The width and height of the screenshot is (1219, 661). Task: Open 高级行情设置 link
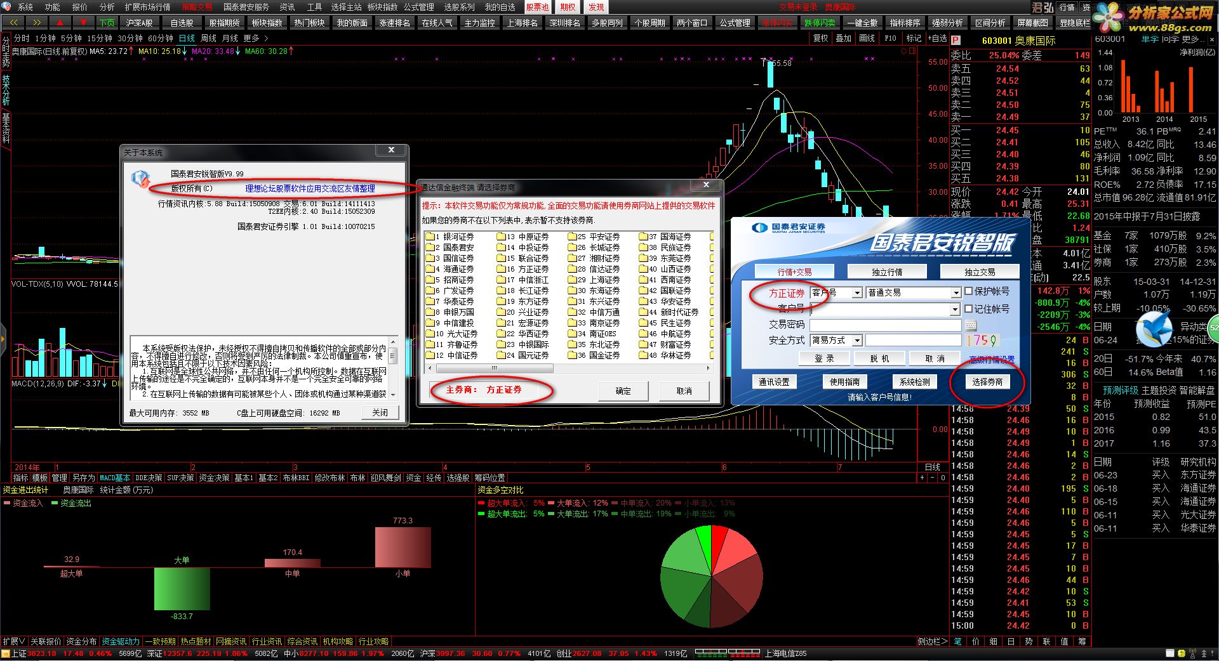[991, 360]
